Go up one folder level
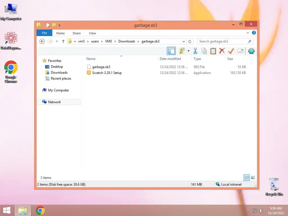 (x=63, y=41)
